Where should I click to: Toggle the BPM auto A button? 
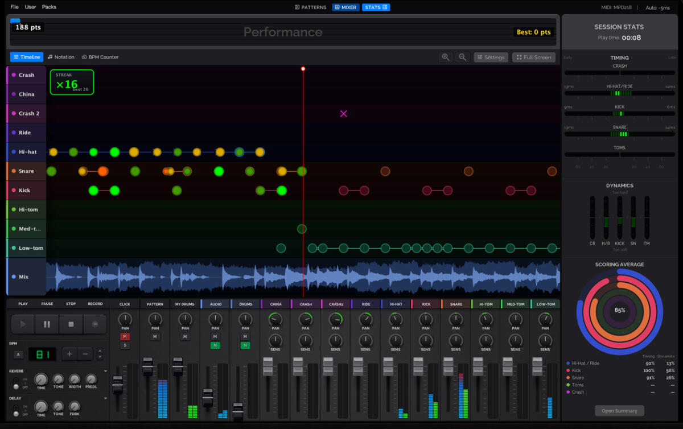point(18,354)
